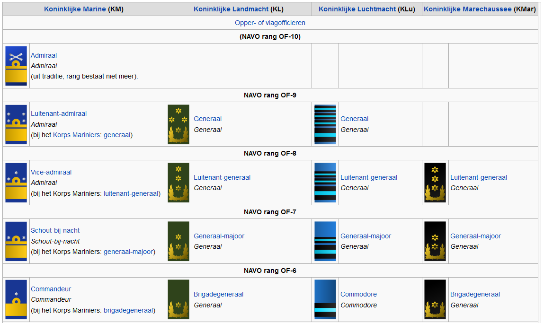Viewport: 544px width, 323px height.
Task: Open the Schout-bij-nacht insignia image
Action: [16, 241]
